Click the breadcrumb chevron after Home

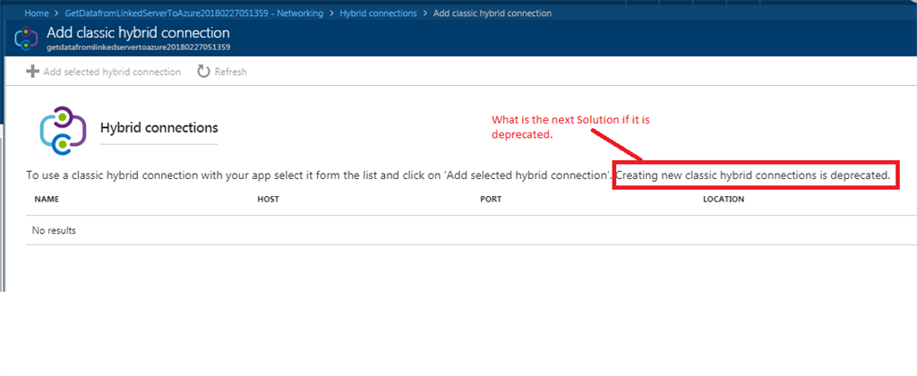[58, 13]
